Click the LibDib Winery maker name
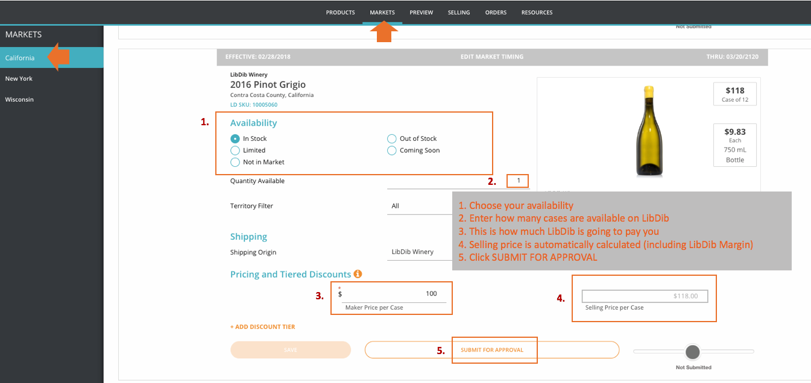This screenshot has width=811, height=383. pyautogui.click(x=249, y=75)
